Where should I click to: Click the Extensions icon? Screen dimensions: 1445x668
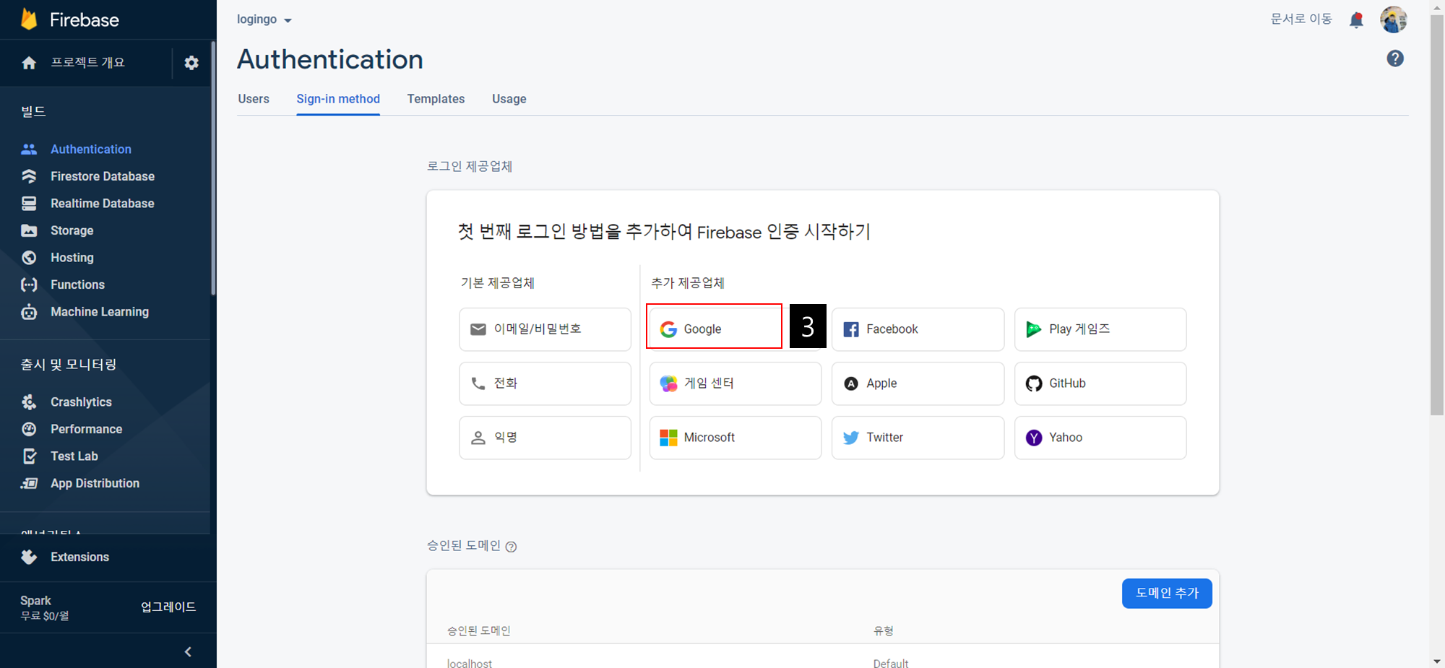(29, 557)
